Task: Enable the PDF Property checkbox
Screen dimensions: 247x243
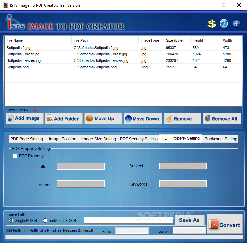Action: point(15,156)
